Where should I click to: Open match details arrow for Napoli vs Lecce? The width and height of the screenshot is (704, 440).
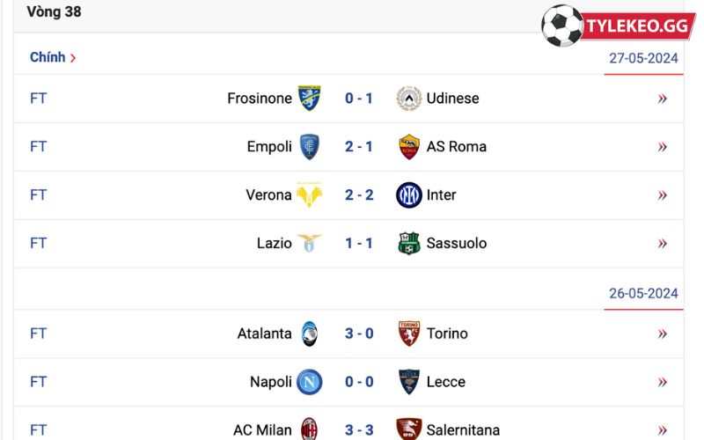tap(663, 382)
